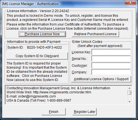Click the Company input field
138x120 pixels.
111,72
